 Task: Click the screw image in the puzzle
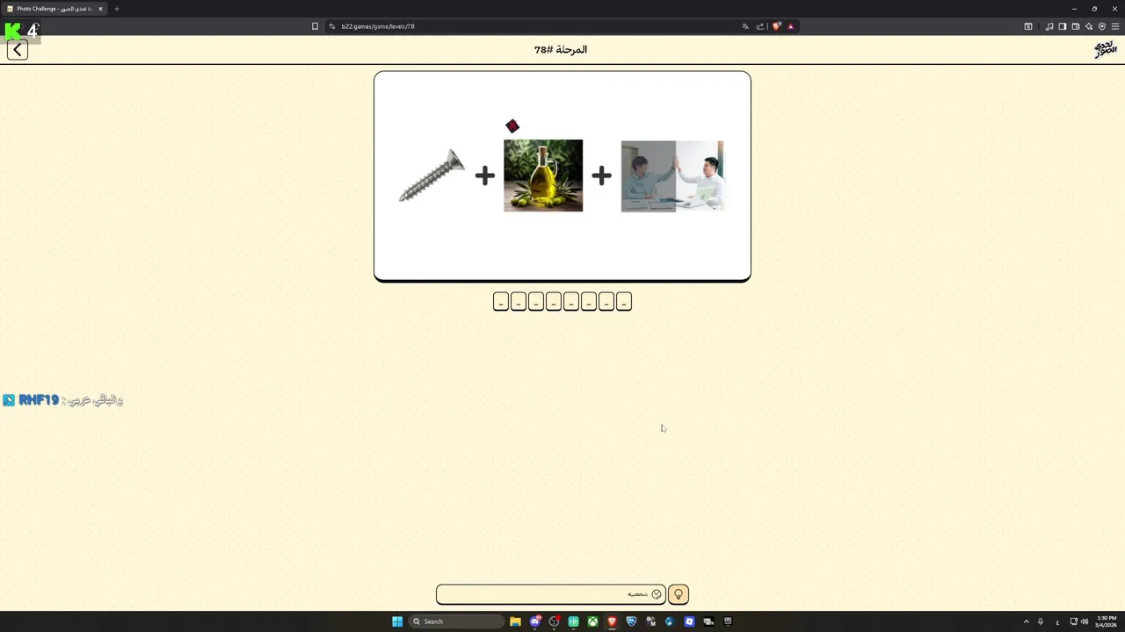(432, 176)
